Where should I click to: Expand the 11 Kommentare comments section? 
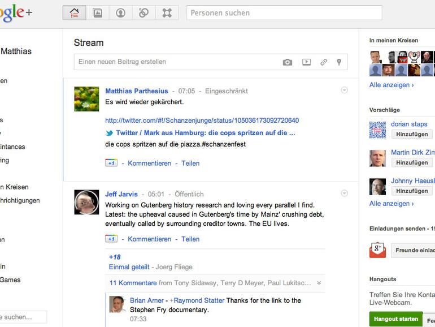pos(133,283)
